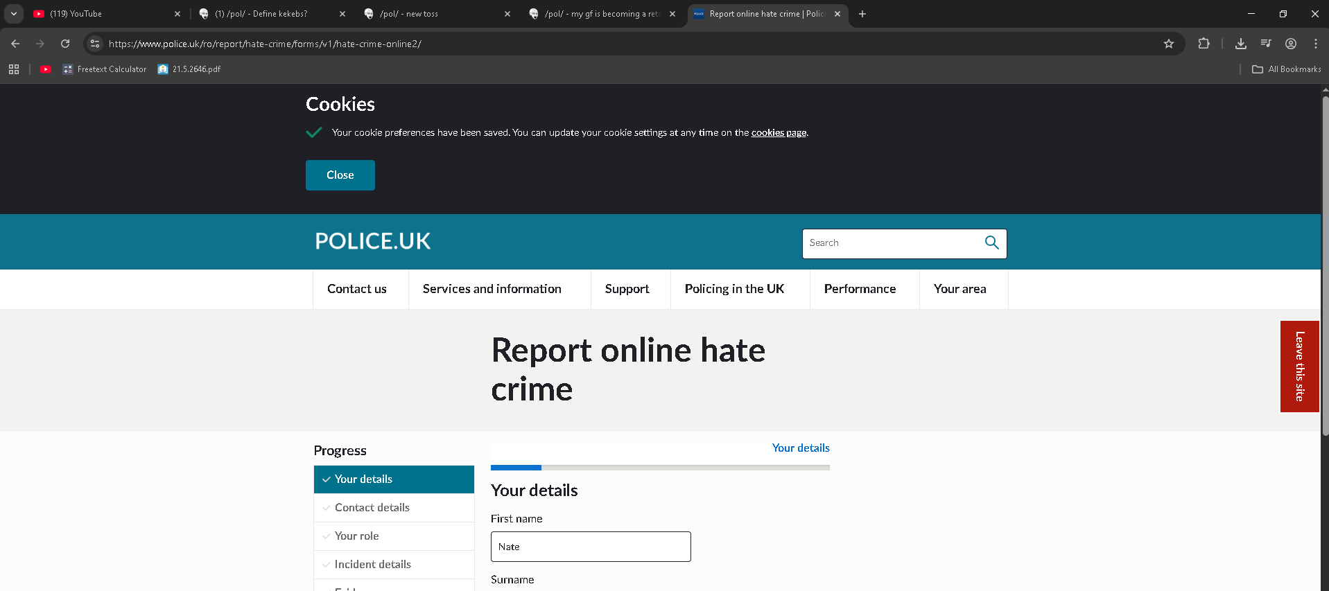Open the site information icon in address bar
The width and height of the screenshot is (1329, 591).
[95, 44]
